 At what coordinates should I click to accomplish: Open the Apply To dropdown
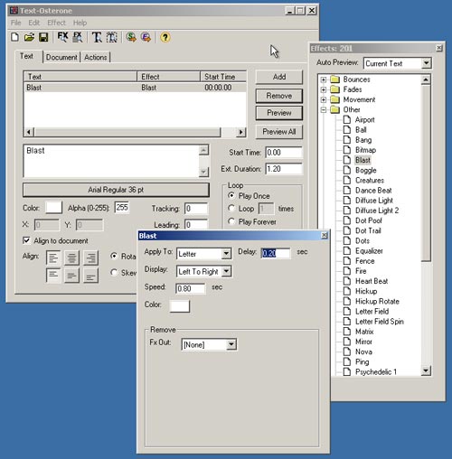click(226, 254)
